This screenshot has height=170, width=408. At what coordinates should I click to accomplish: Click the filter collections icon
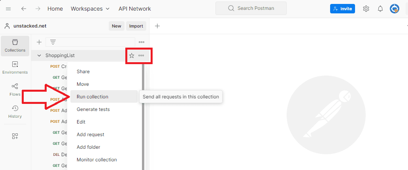pyautogui.click(x=53, y=42)
